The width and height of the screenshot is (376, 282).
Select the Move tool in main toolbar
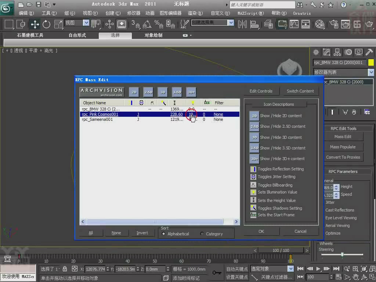coord(35,24)
